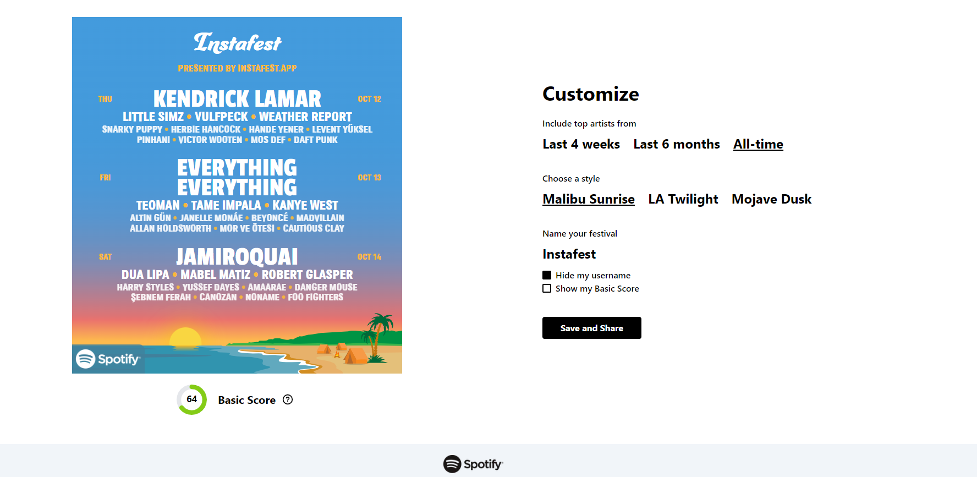
Task: Switch to the LA Twilight style
Action: pos(683,199)
